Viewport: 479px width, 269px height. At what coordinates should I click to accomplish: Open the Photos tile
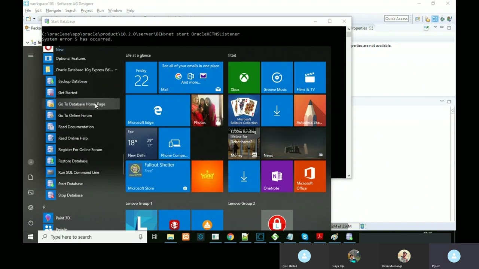pyautogui.click(x=207, y=110)
